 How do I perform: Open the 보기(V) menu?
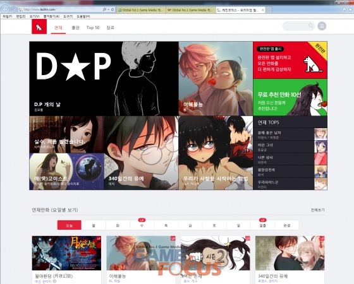point(34,16)
